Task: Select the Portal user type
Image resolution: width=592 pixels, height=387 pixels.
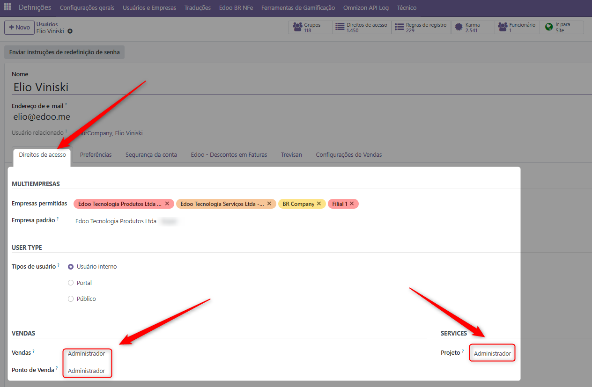Action: pos(71,283)
